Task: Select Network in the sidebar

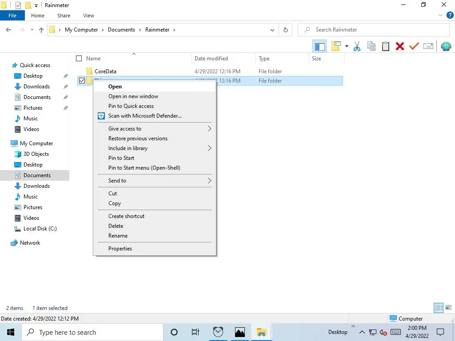Action: (30, 243)
